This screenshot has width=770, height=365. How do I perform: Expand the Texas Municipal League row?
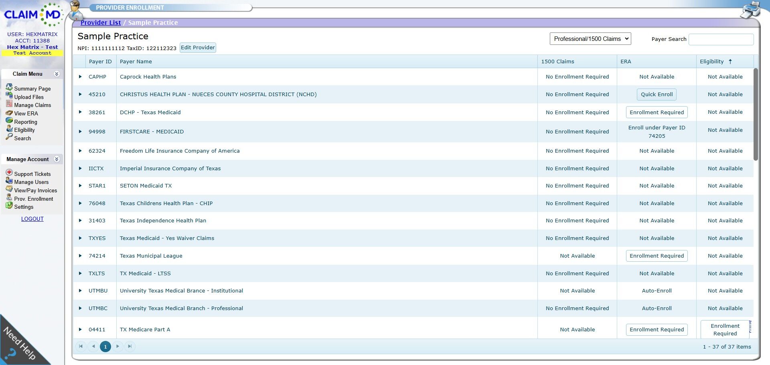(80, 256)
